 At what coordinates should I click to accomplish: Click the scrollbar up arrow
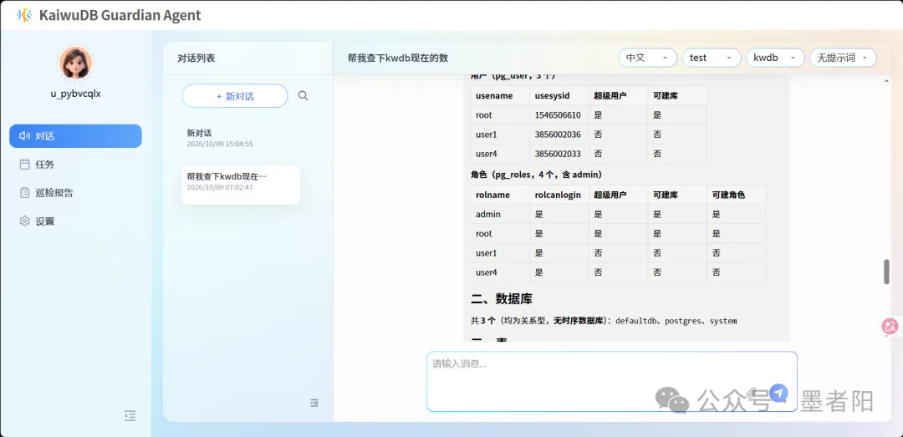[887, 80]
